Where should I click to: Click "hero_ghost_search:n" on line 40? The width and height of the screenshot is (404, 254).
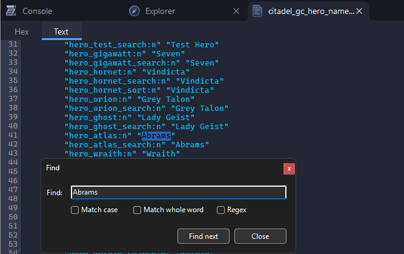(x=115, y=127)
